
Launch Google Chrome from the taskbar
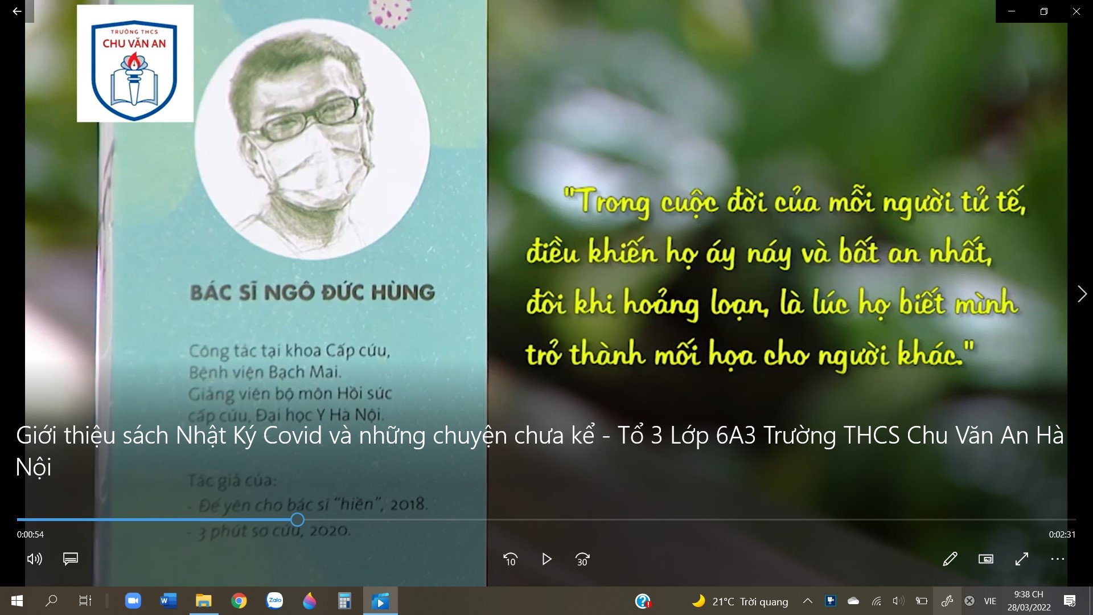[239, 601]
